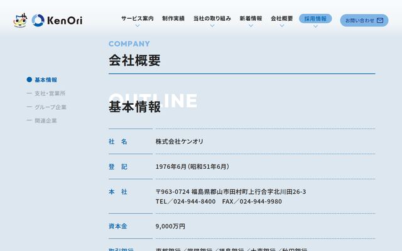Click the 9,000万円 capital value
The width and height of the screenshot is (402, 251).
170,227
